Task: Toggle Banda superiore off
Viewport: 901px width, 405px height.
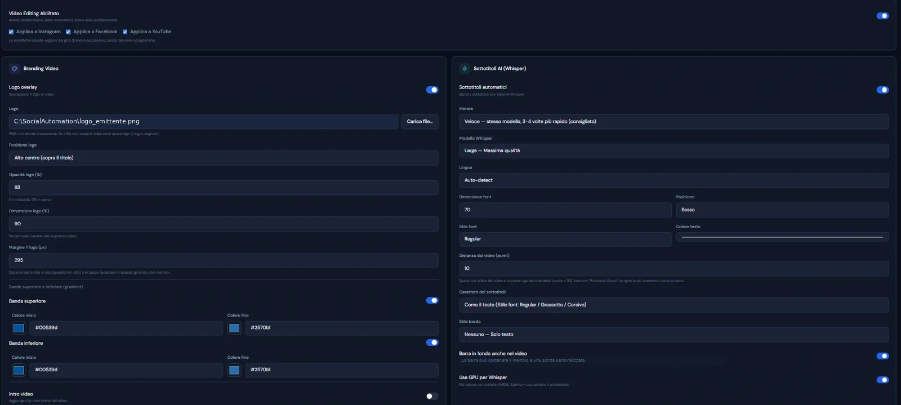Action: [x=432, y=301]
